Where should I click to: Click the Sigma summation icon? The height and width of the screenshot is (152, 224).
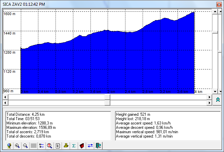click(x=74, y=146)
